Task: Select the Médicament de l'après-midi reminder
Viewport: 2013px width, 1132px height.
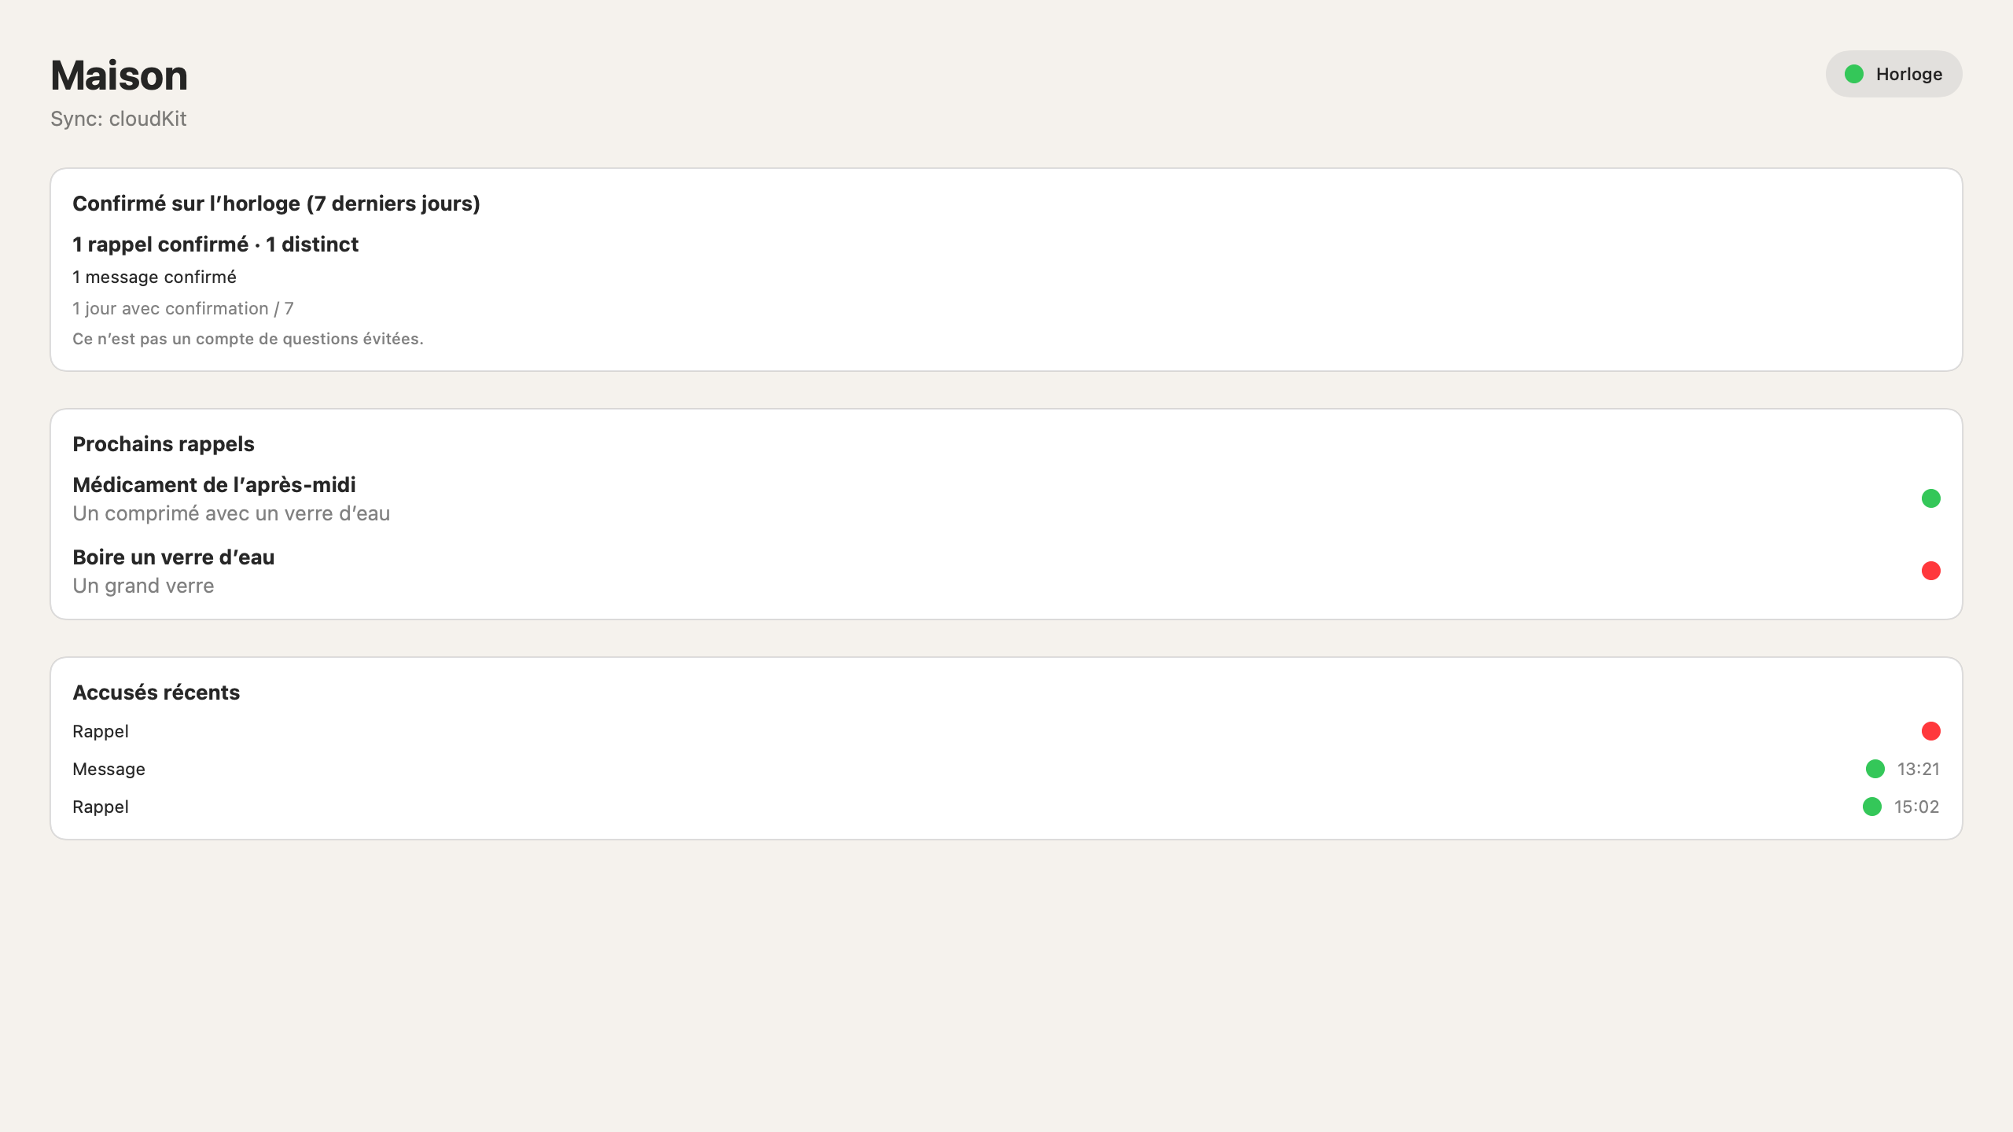Action: coord(1006,498)
